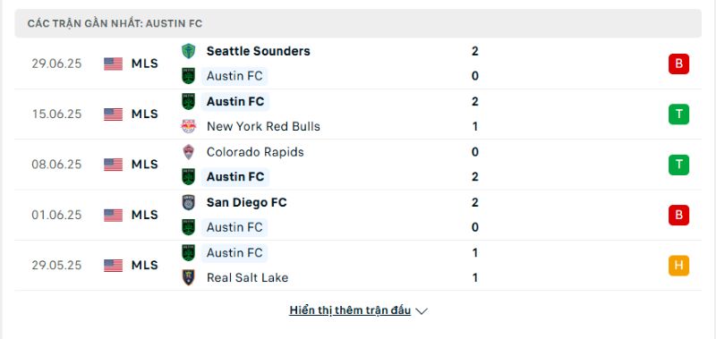Click red B badge for San Diego FC match

coord(678,215)
